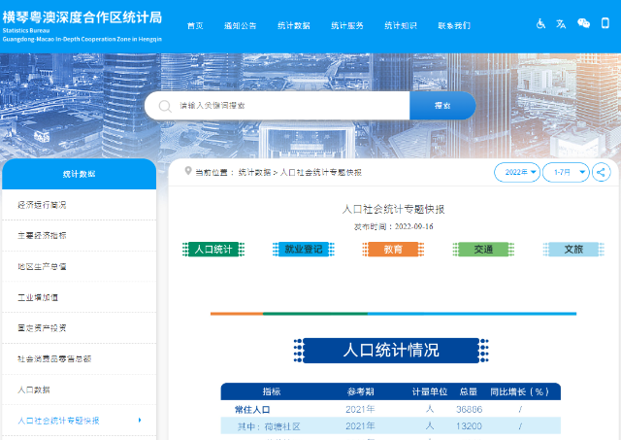Click the share icon button

click(x=601, y=173)
